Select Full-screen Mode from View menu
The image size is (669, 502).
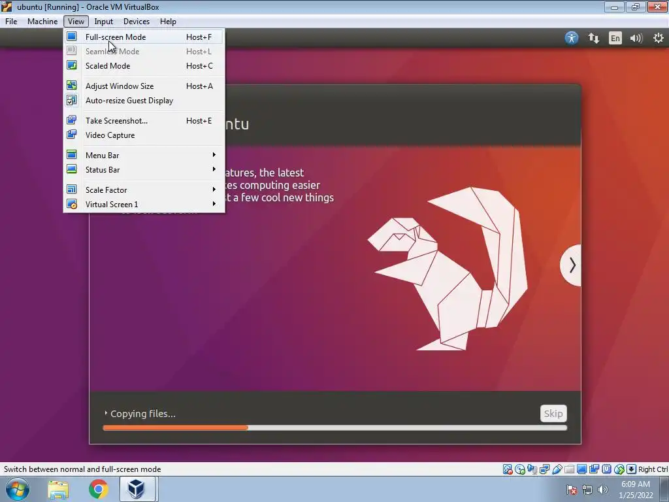(144, 37)
